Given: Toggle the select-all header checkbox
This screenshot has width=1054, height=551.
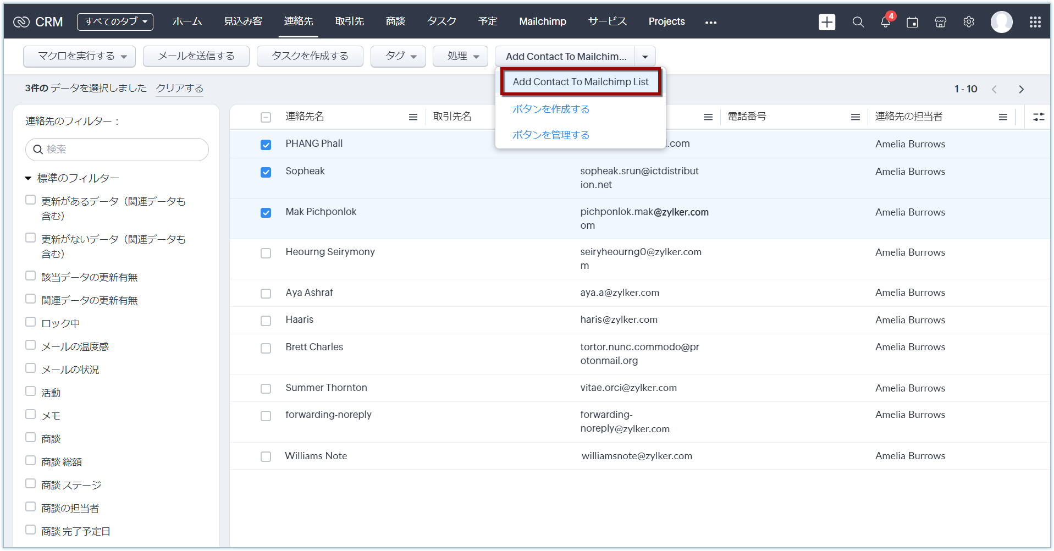Looking at the screenshot, I should point(266,117).
